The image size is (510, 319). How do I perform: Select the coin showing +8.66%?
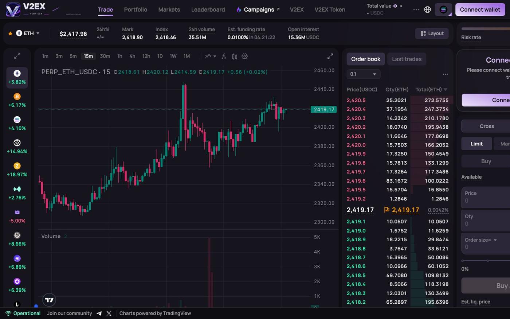click(17, 239)
